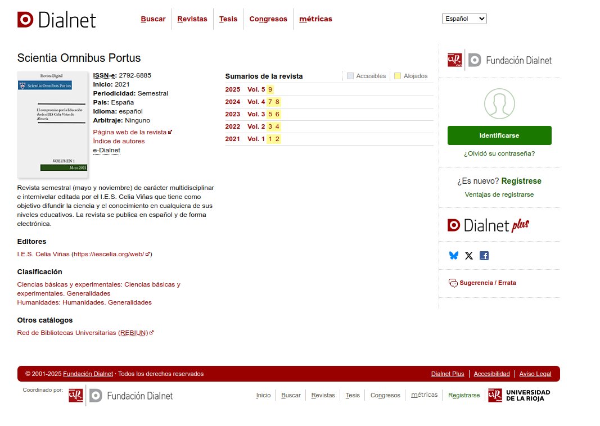Open the Congresos menu

click(x=268, y=19)
